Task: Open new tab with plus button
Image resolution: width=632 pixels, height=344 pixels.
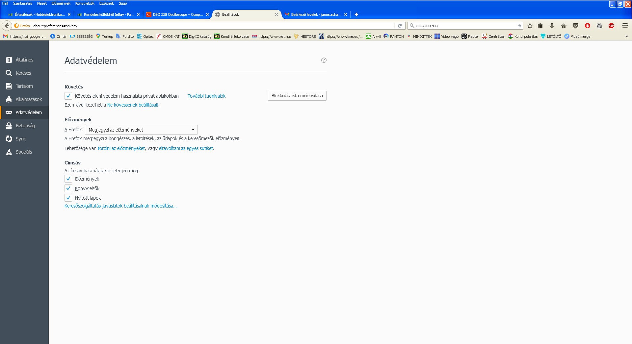Action: tap(356, 14)
